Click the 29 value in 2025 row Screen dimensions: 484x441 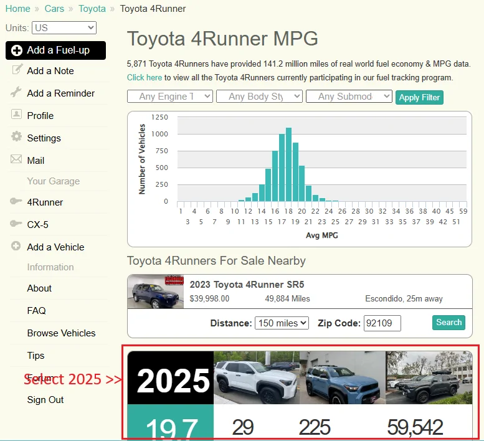point(242,427)
